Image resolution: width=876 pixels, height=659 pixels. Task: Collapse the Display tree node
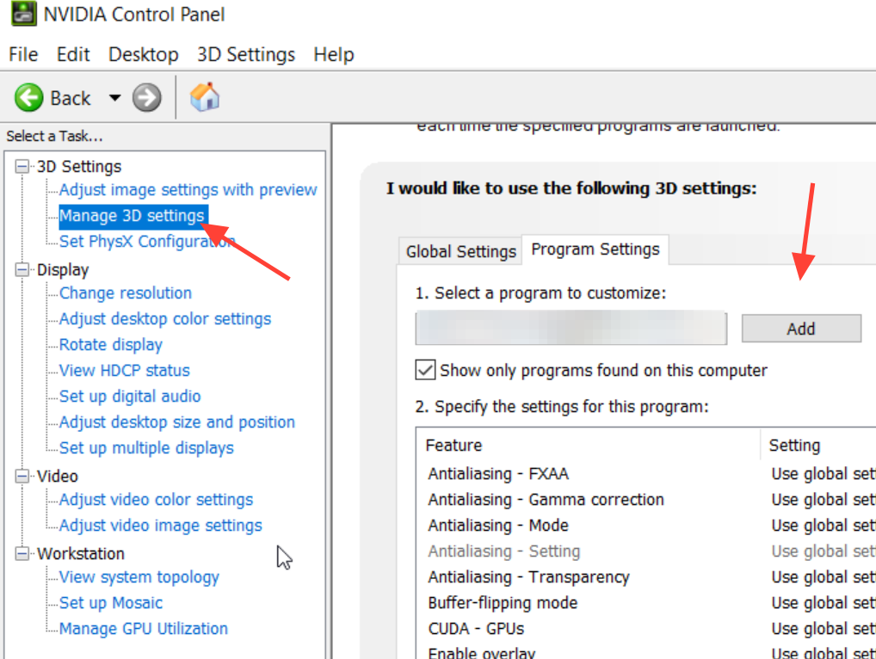click(x=22, y=270)
